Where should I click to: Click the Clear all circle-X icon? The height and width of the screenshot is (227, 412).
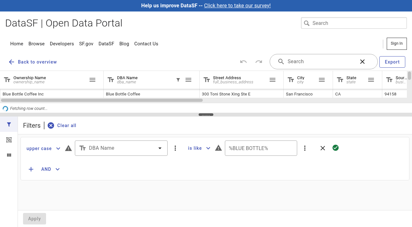[51, 125]
